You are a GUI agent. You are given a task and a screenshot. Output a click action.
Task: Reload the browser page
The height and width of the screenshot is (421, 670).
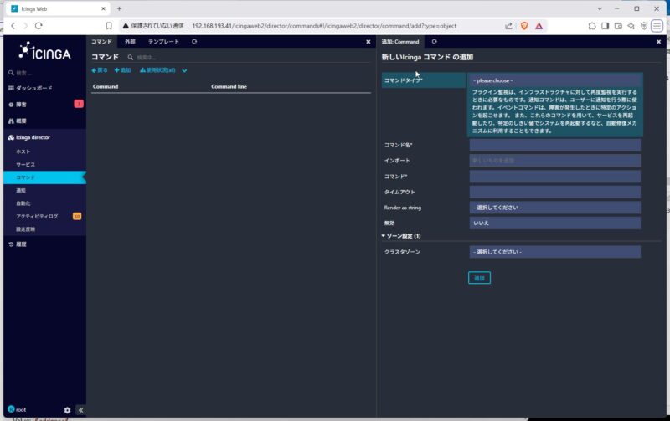coord(39,26)
